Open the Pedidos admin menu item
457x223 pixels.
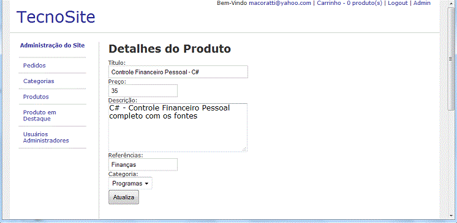pos(34,65)
